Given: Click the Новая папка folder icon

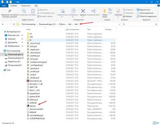Looking at the screenshot, I should [105, 11].
